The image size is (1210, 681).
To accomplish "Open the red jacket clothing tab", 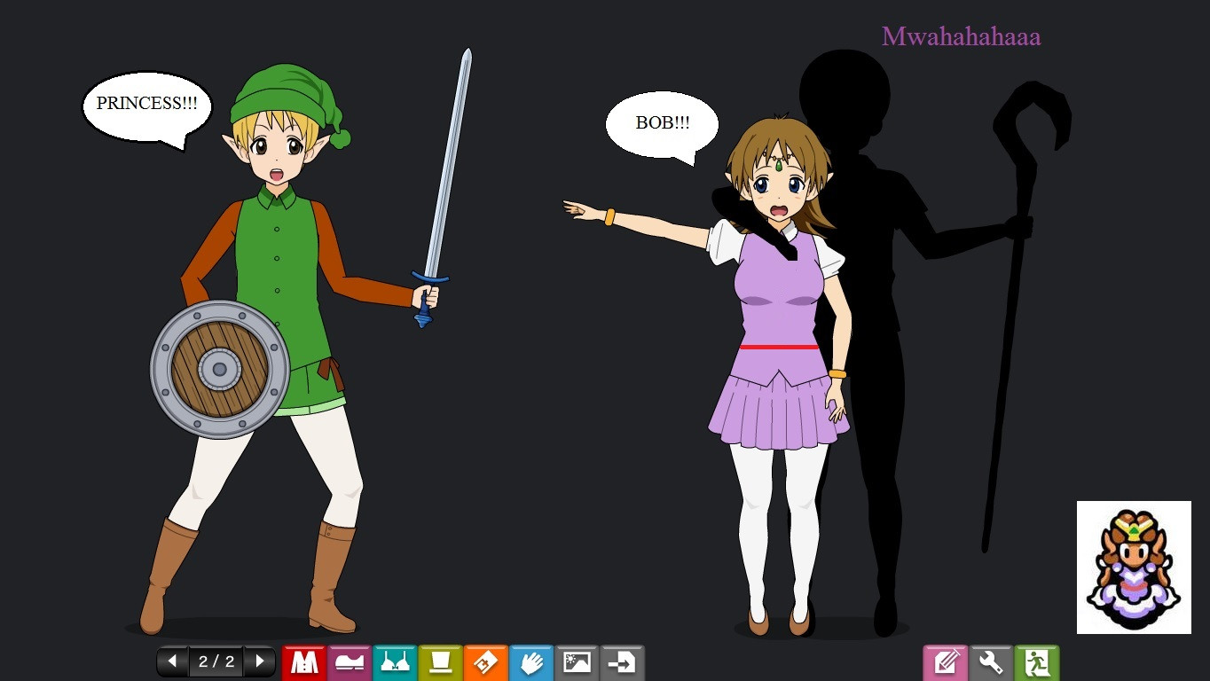I will [304, 662].
